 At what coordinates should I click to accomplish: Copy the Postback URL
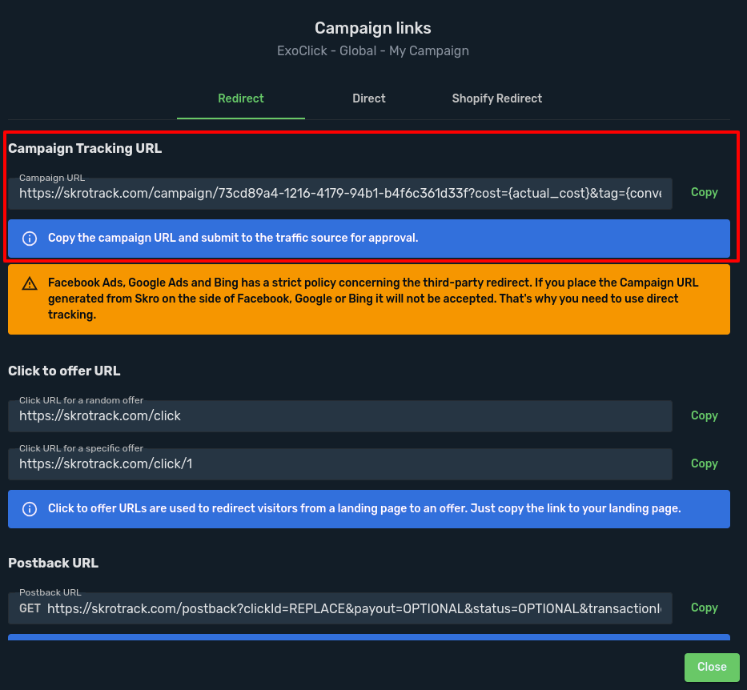click(704, 608)
